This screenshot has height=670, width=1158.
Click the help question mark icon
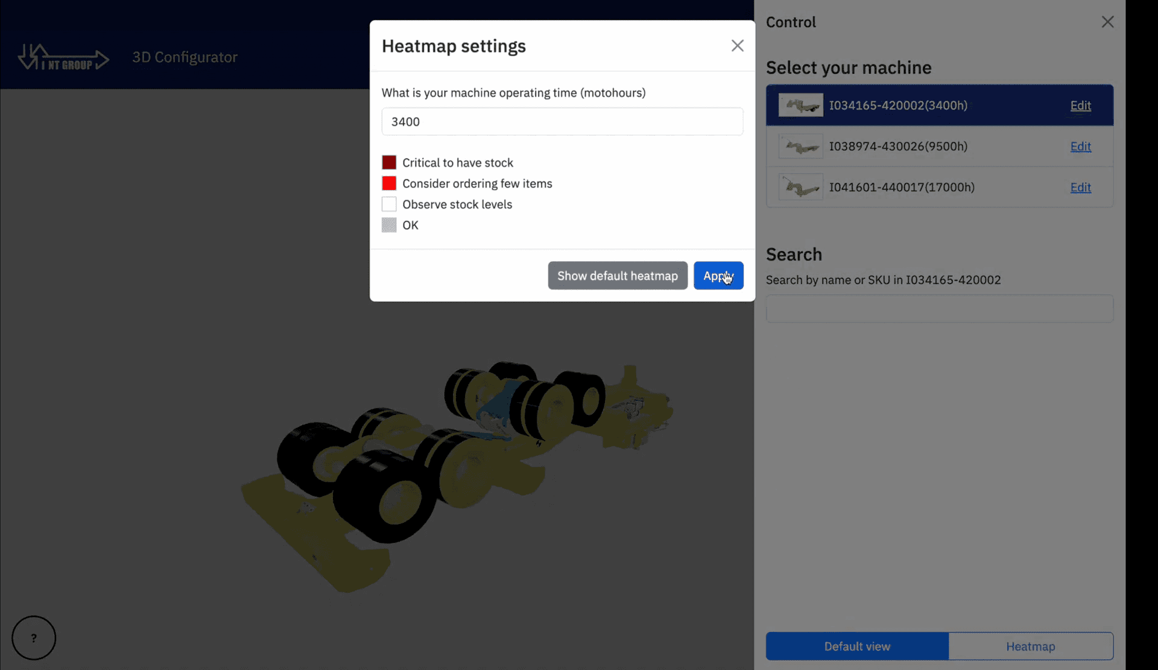(33, 637)
